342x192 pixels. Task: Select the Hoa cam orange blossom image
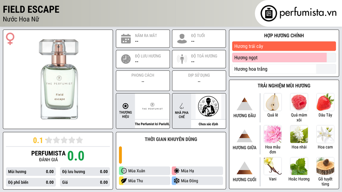(x=325, y=134)
